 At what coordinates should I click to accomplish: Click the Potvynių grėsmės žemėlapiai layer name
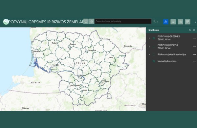pyautogui.click(x=168, y=38)
